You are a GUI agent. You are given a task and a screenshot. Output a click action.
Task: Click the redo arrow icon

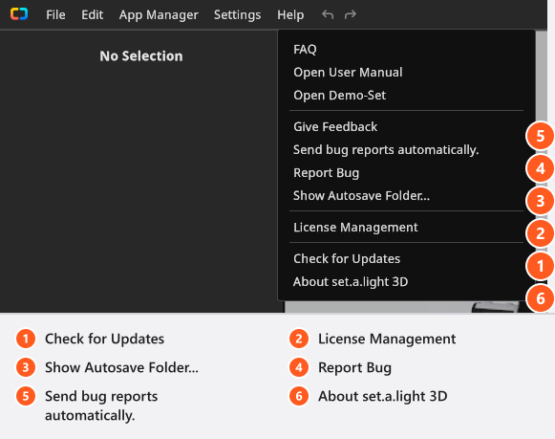pos(350,14)
